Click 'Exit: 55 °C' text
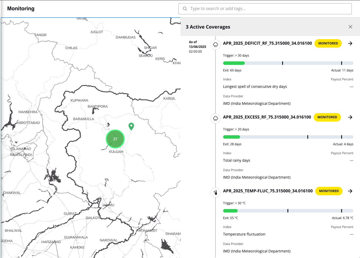This screenshot has width=360, height=258. coord(231,218)
